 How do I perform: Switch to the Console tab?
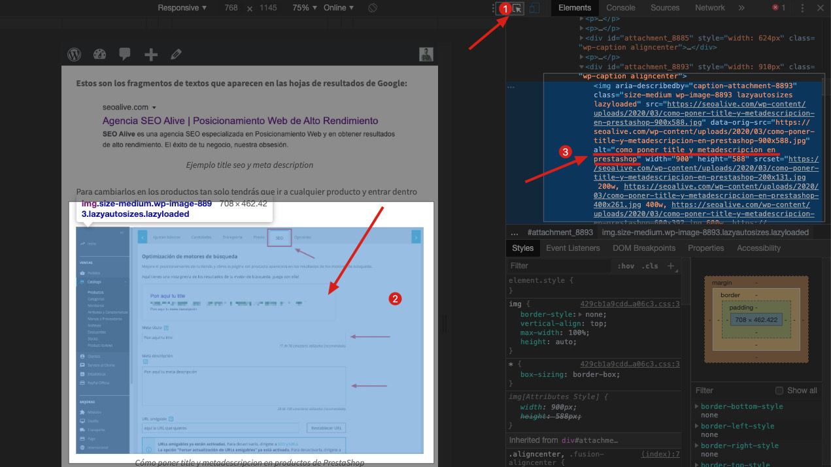click(620, 7)
